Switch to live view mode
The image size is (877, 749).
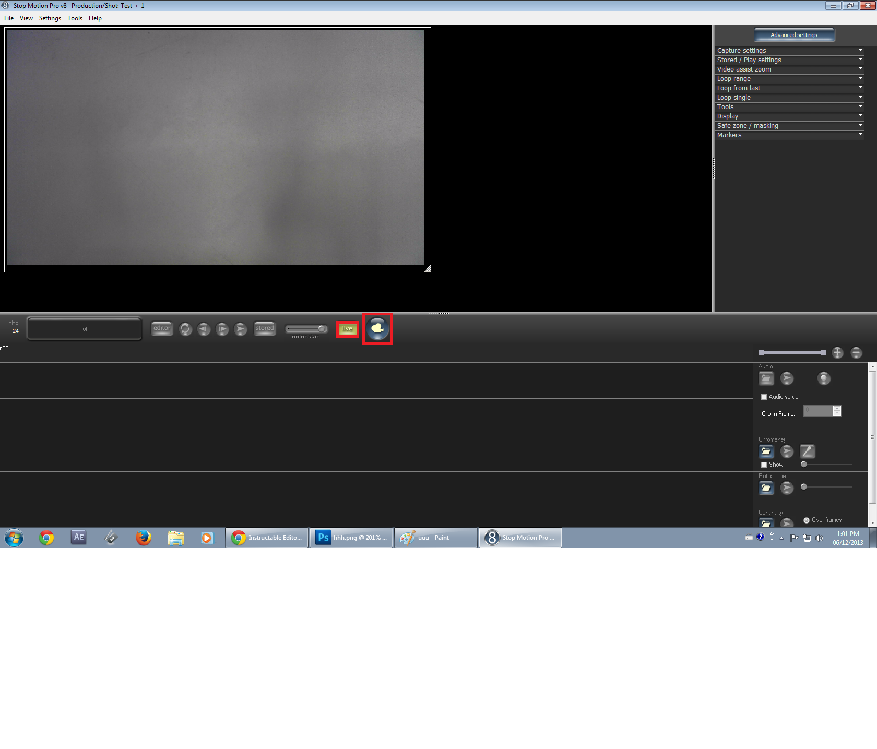pyautogui.click(x=347, y=329)
